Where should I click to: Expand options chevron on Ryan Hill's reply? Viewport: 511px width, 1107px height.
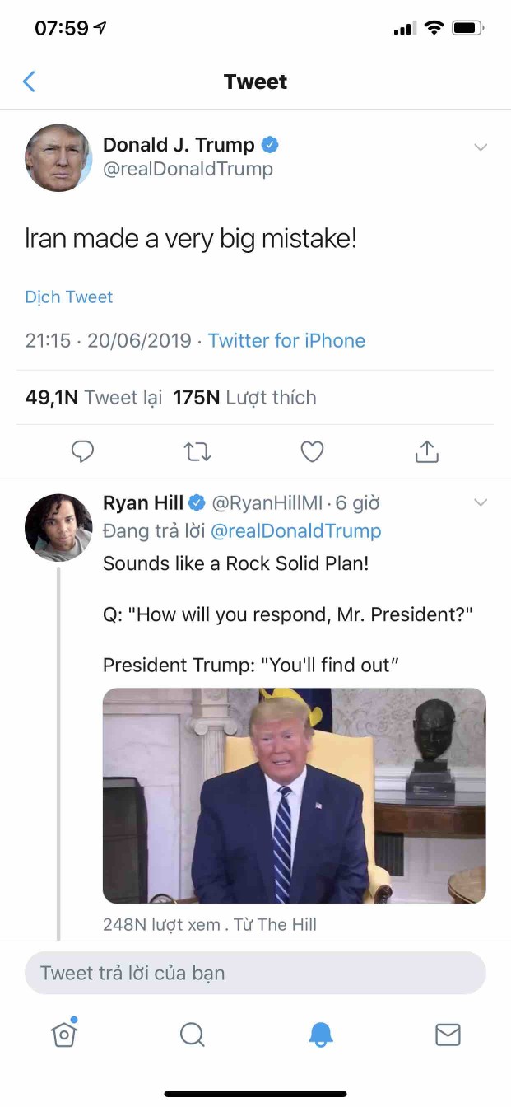pos(481,502)
